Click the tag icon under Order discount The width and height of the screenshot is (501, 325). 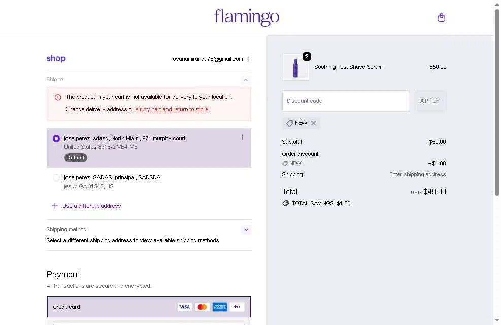point(285,163)
